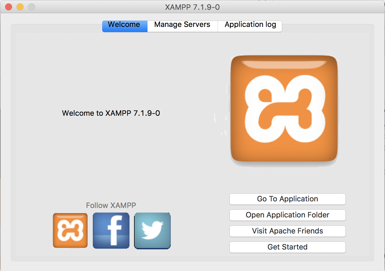This screenshot has height=271, width=385.
Task: Click the XAMPP 7.1.9-0 window title
Action: tap(192, 7)
